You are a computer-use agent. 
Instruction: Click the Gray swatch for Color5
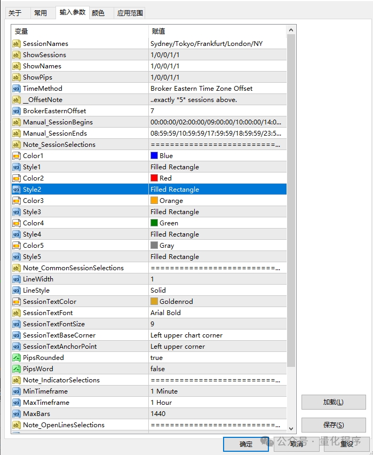coord(154,245)
